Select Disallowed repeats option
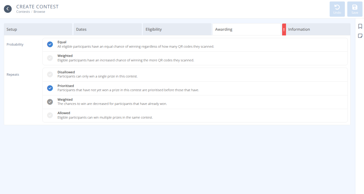364x194 pixels. coord(195,75)
